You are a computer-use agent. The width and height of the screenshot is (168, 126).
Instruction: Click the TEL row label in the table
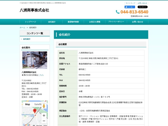click(x=61, y=75)
